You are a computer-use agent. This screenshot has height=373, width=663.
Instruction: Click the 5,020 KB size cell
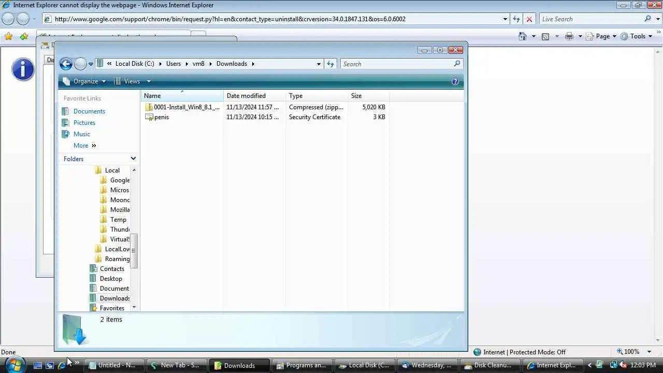[373, 107]
